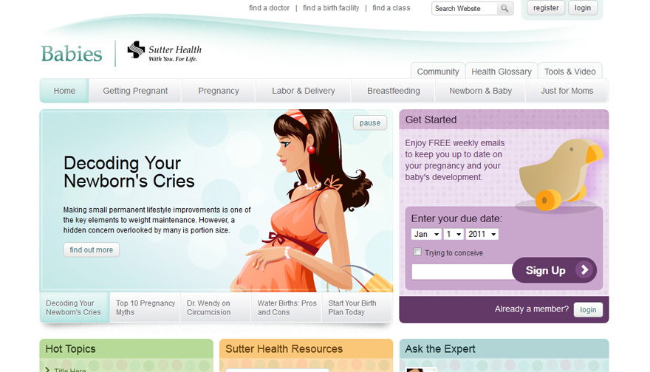Click the Already a member? text
Image resolution: width=650 pixels, height=372 pixels.
(531, 309)
